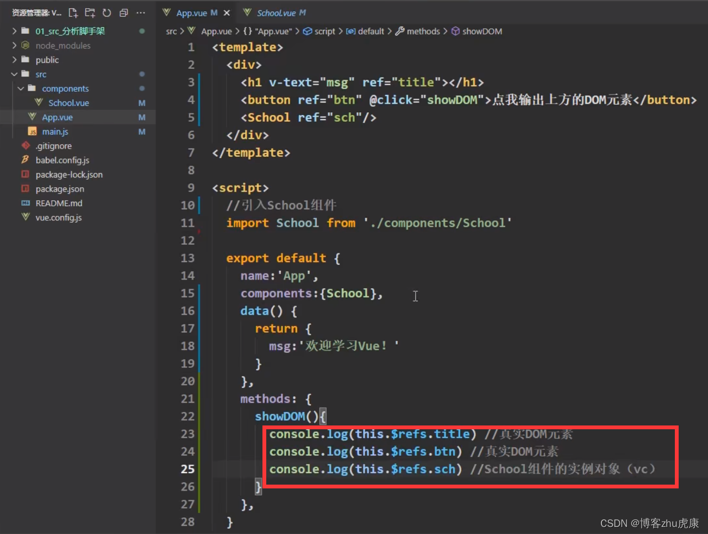Click the msg:'欢迎学习Vue！' line
Screen dimensions: 708x534
334,346
